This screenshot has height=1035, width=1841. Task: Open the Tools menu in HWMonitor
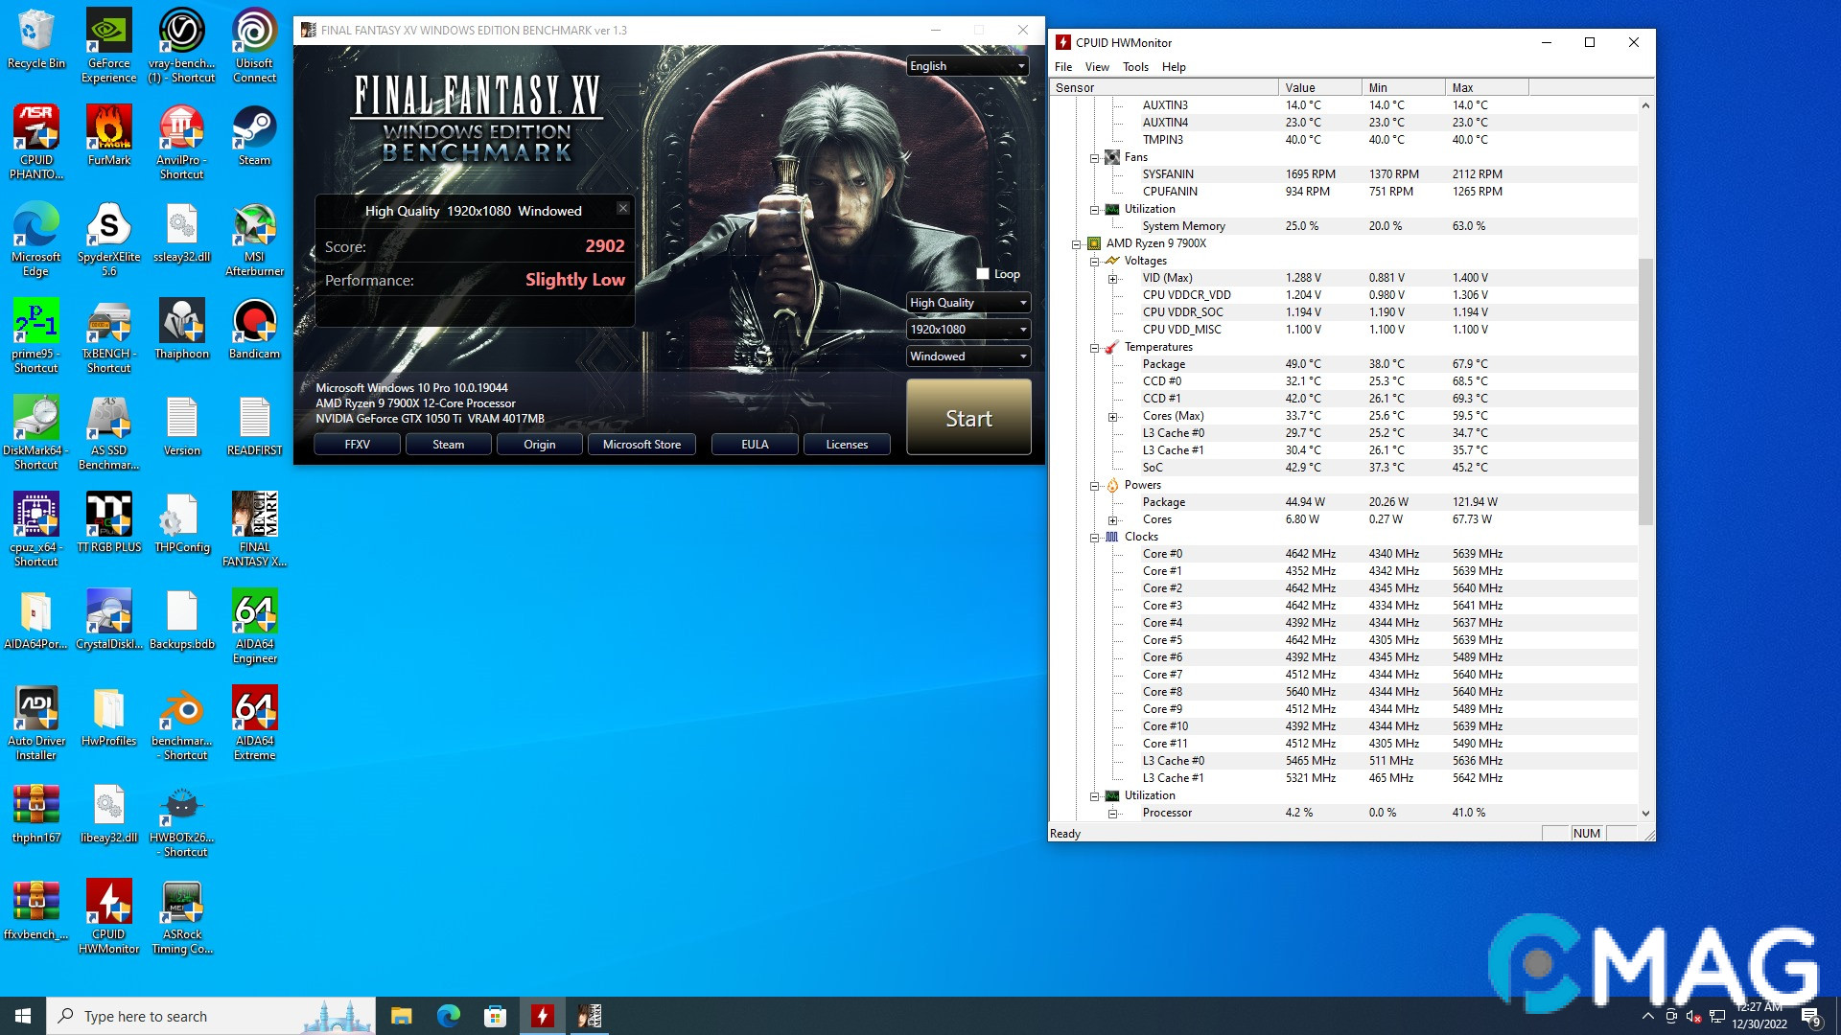(x=1135, y=67)
